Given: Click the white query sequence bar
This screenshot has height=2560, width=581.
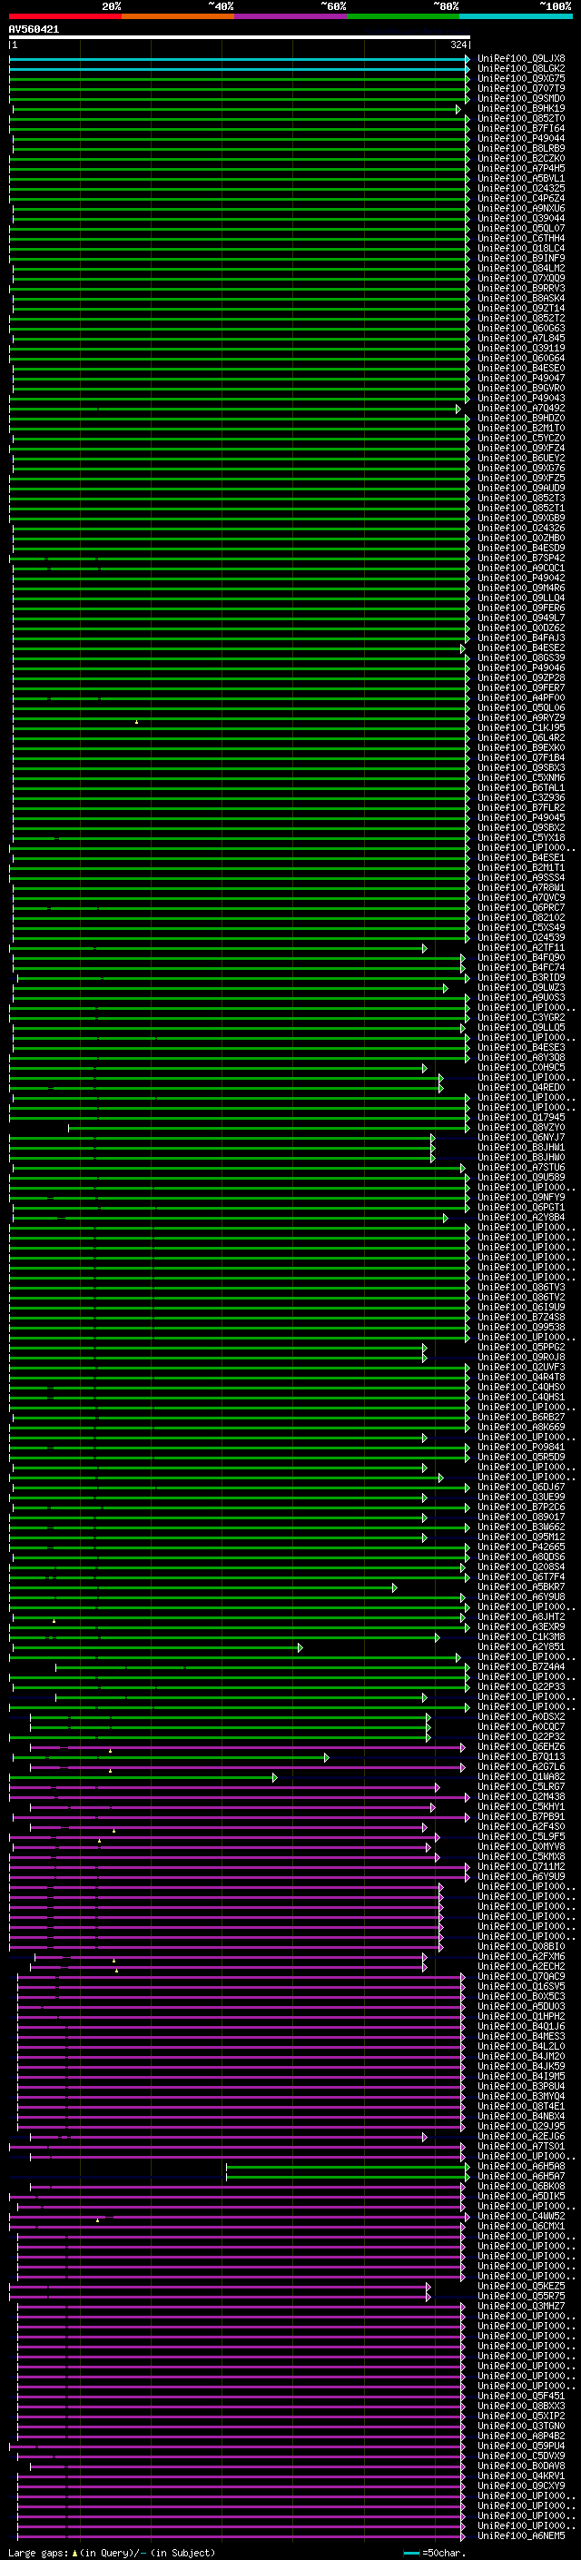Looking at the screenshot, I should coord(240,36).
